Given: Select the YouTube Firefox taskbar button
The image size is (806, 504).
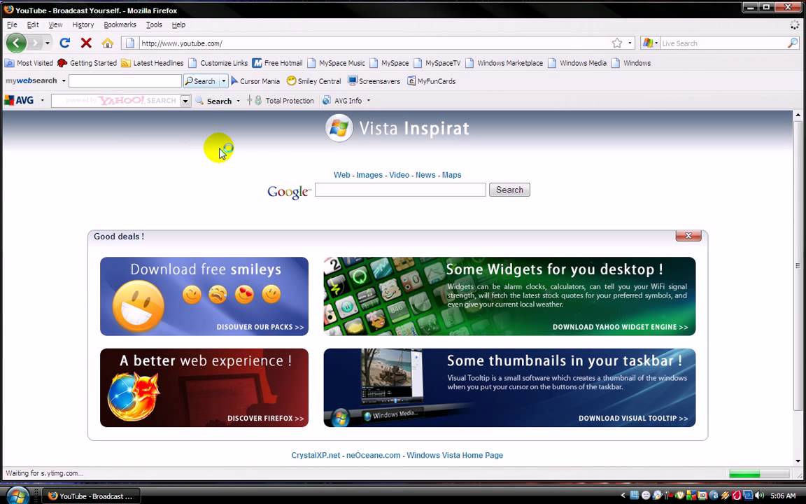Looking at the screenshot, I should pos(90,496).
